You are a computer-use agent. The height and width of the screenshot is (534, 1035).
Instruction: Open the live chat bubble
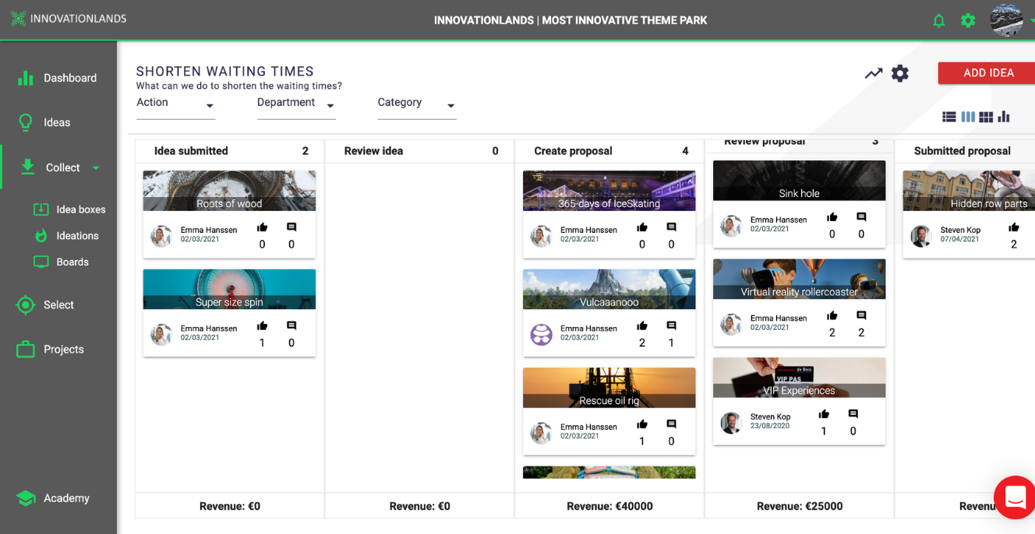pyautogui.click(x=1014, y=497)
